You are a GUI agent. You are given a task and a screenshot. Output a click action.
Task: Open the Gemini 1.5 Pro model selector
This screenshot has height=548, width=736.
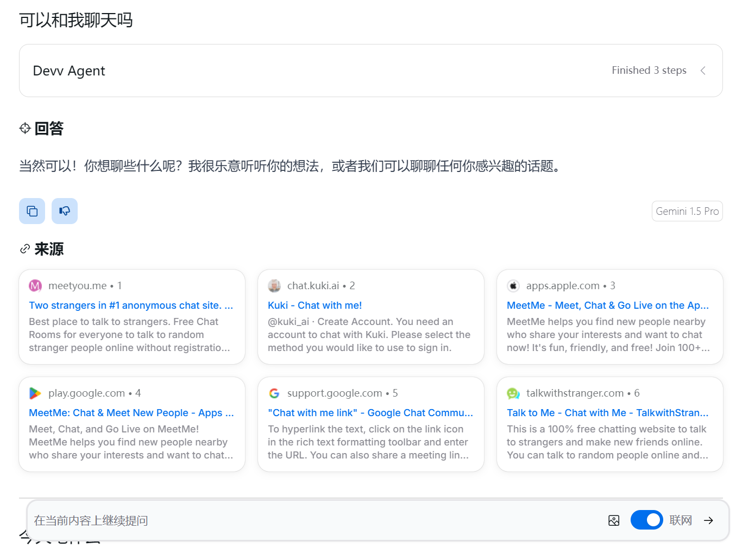point(687,211)
